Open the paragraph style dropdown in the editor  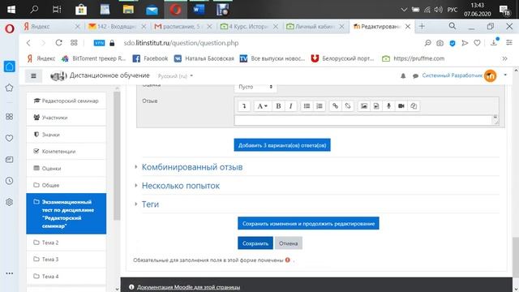(x=262, y=106)
